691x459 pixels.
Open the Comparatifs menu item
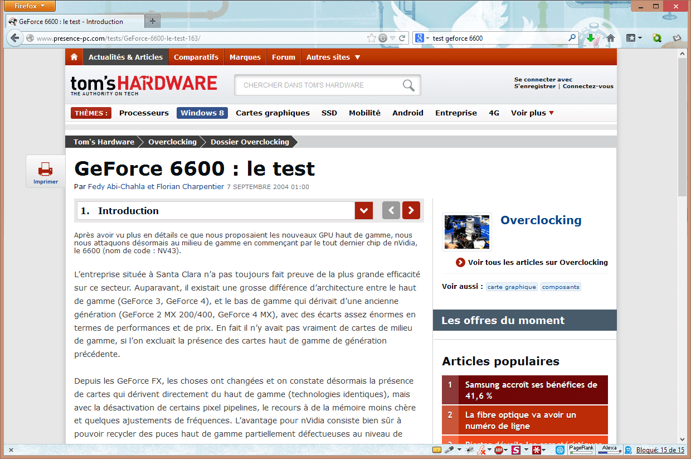point(196,57)
